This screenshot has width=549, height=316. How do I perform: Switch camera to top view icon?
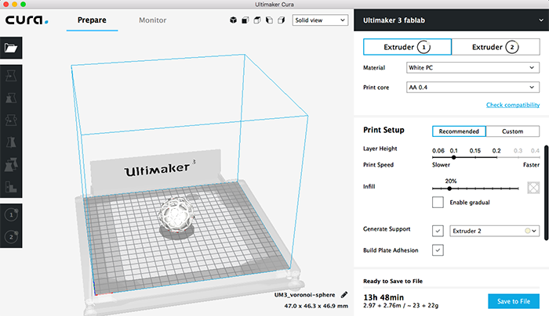pyautogui.click(x=257, y=20)
